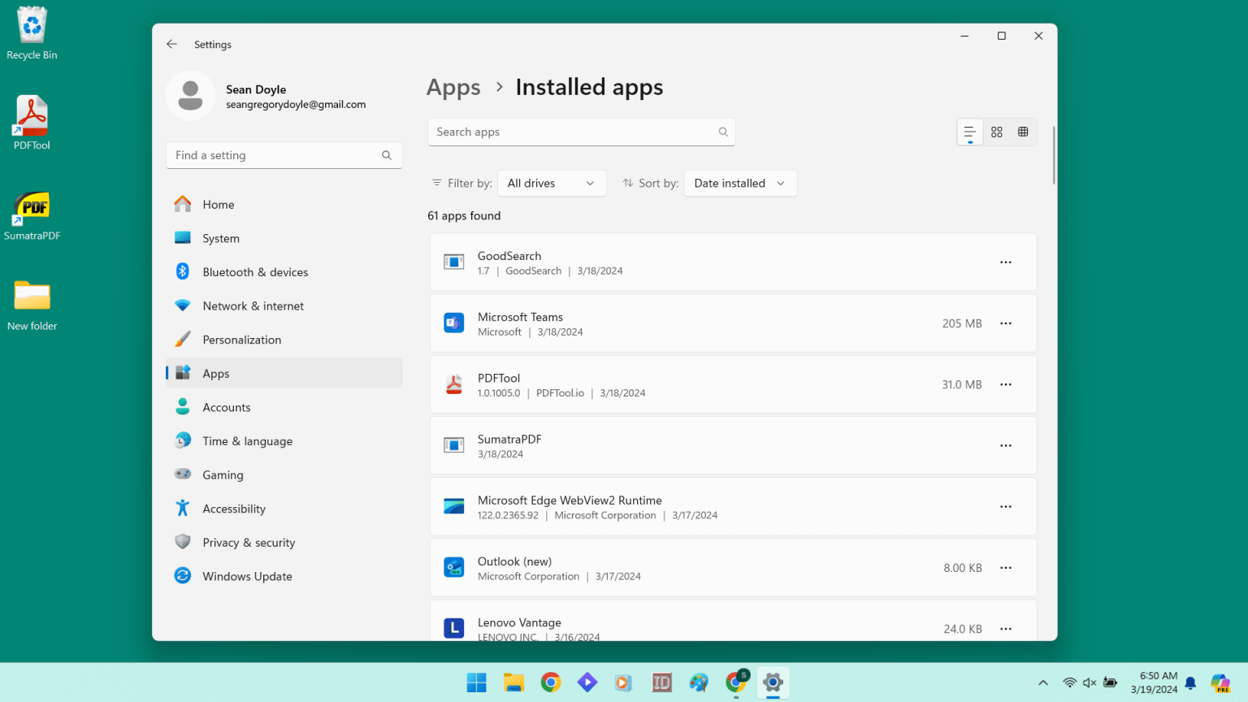The image size is (1248, 702).
Task: Open more options for PDFTool
Action: tap(1006, 384)
